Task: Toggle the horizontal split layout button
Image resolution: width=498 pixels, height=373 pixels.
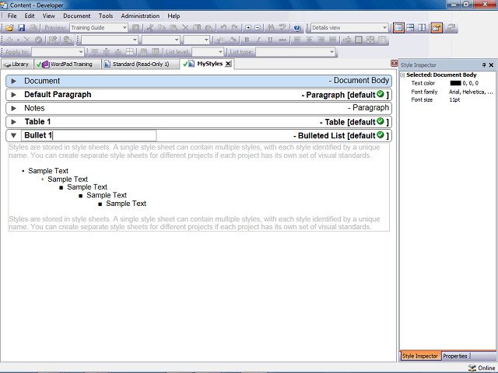Action: pos(410,28)
